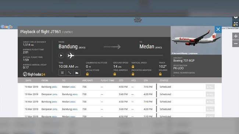Play the 18 Mar Bandung to Medan flight
Screen dimensions: 239x134
point(210,102)
